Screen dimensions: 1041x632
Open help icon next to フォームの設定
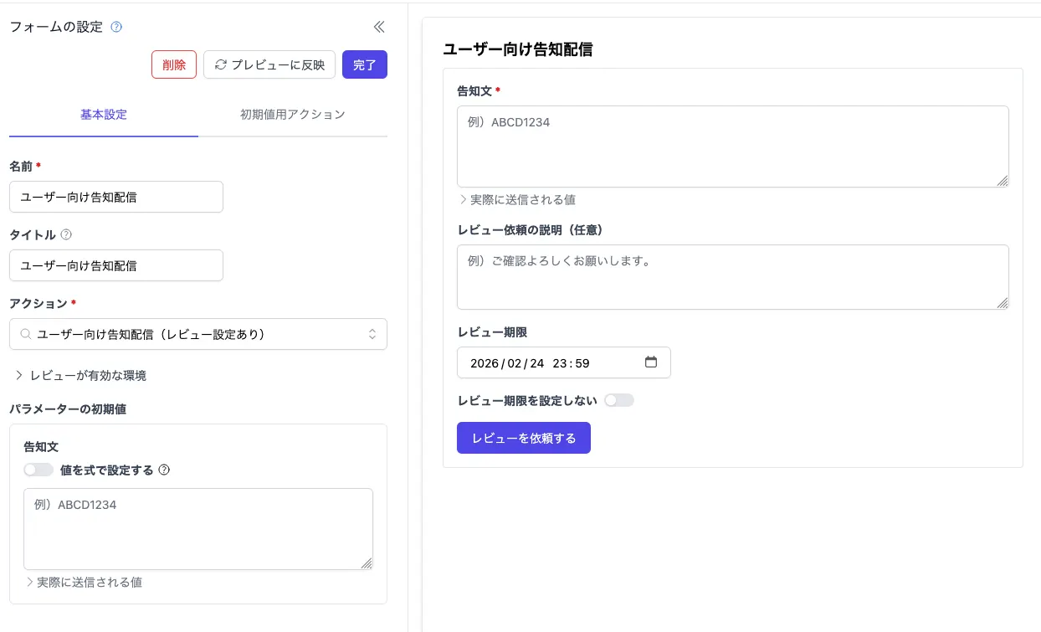[116, 27]
